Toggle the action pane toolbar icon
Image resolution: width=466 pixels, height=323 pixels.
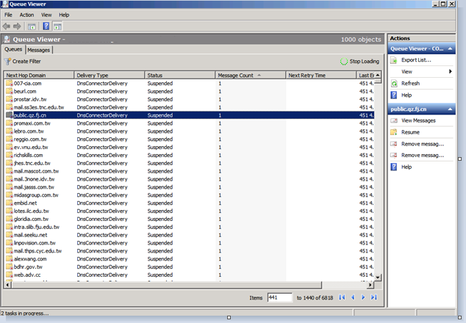coord(57,26)
